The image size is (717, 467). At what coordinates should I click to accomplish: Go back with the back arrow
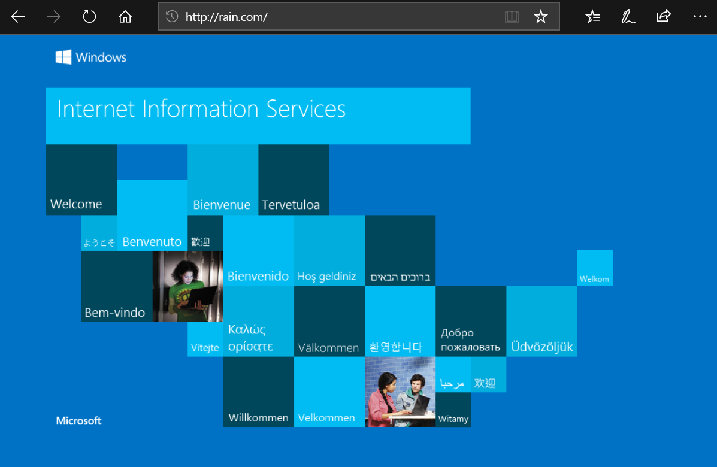pos(18,17)
